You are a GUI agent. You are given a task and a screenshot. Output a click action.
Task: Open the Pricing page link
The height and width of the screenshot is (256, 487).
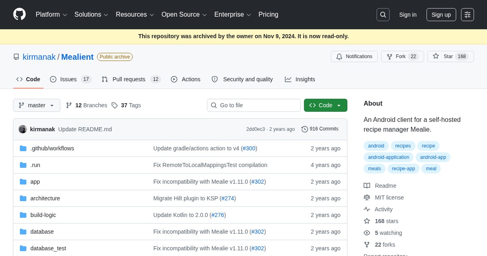coord(268,15)
